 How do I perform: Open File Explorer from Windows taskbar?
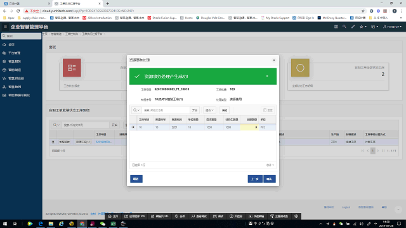[x=51, y=224]
